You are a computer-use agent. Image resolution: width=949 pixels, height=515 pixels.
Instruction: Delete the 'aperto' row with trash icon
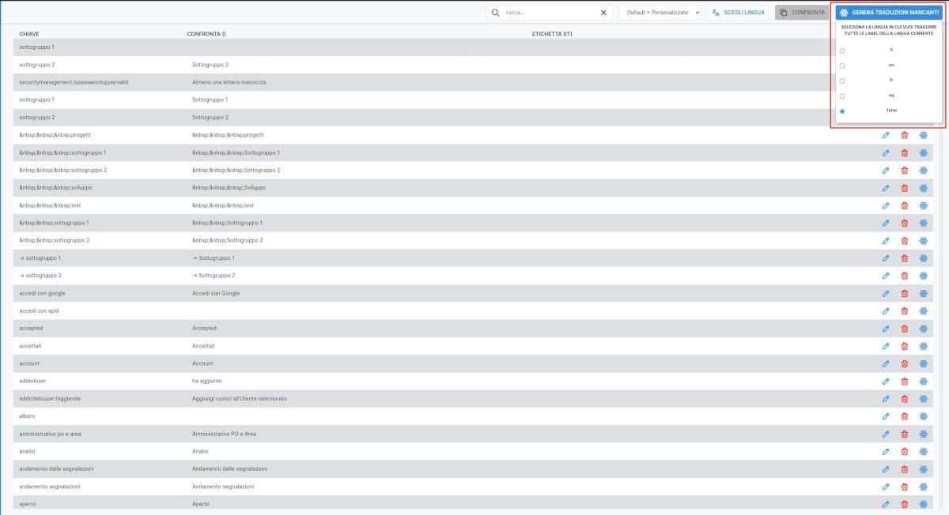click(904, 504)
